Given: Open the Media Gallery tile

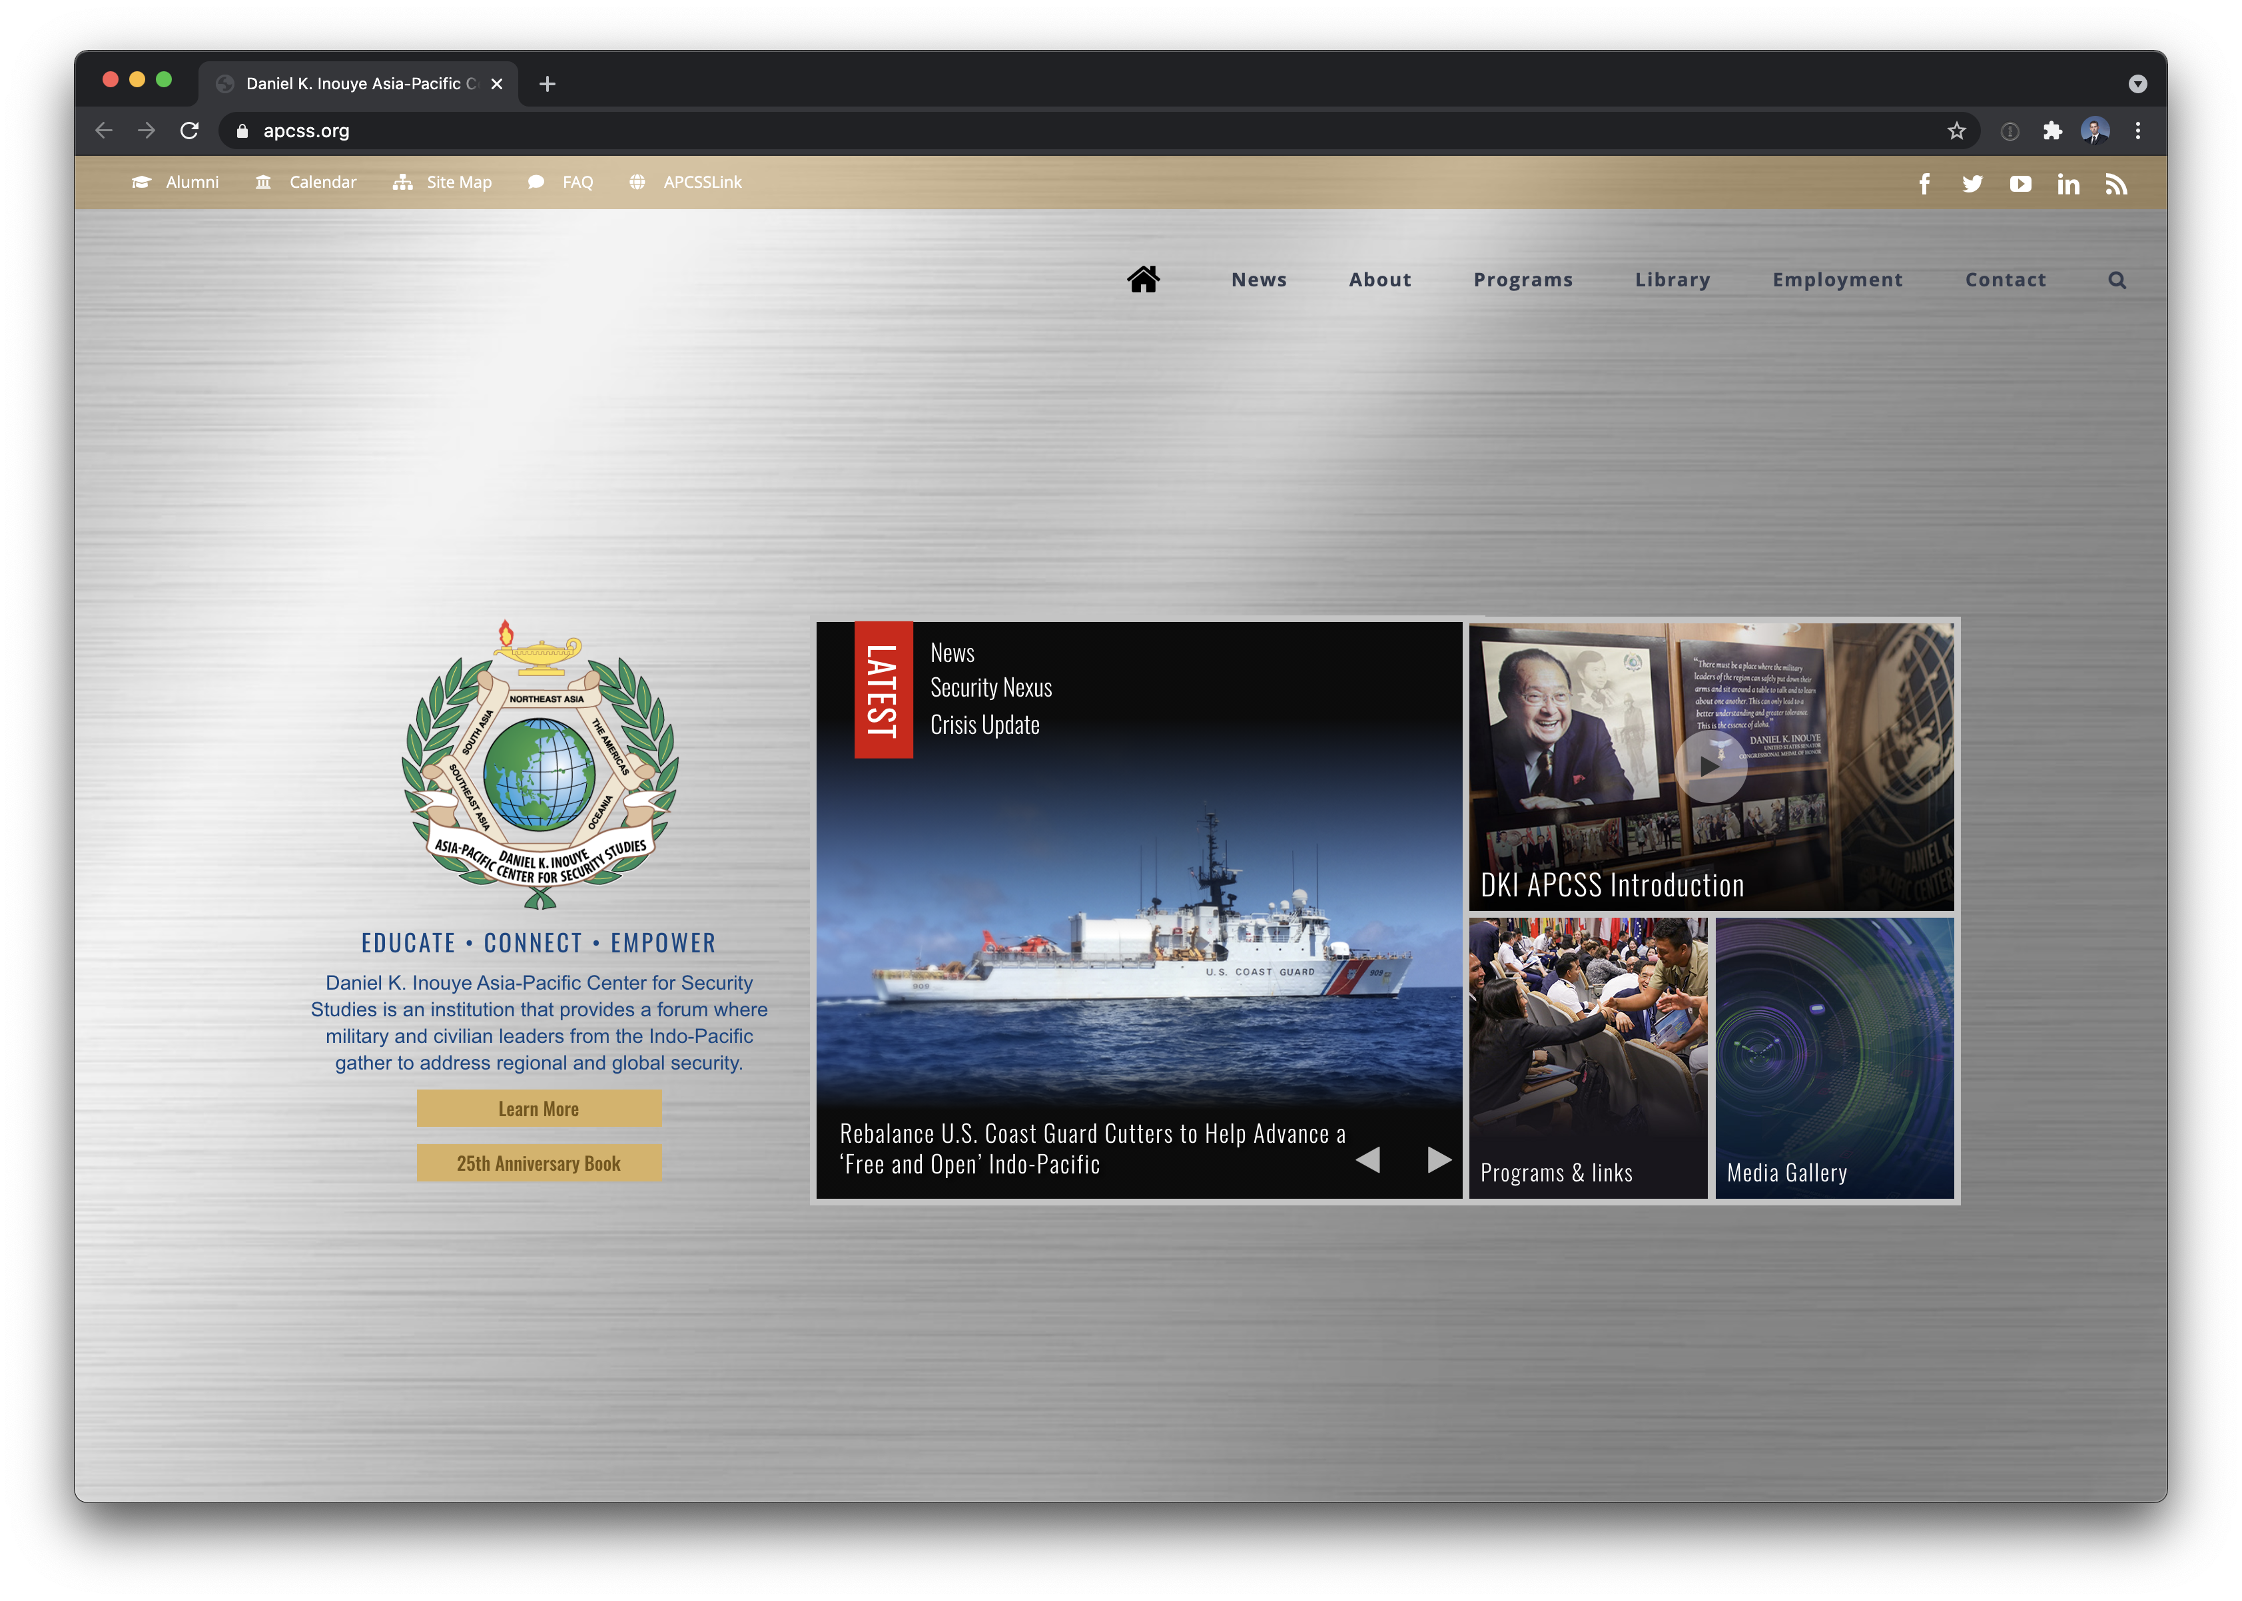Looking at the screenshot, I should click(x=1834, y=1058).
